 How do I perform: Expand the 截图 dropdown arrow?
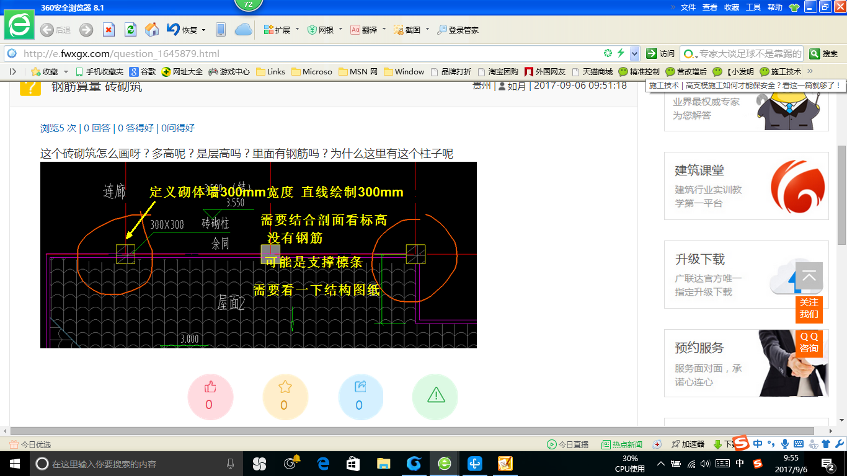pos(427,29)
